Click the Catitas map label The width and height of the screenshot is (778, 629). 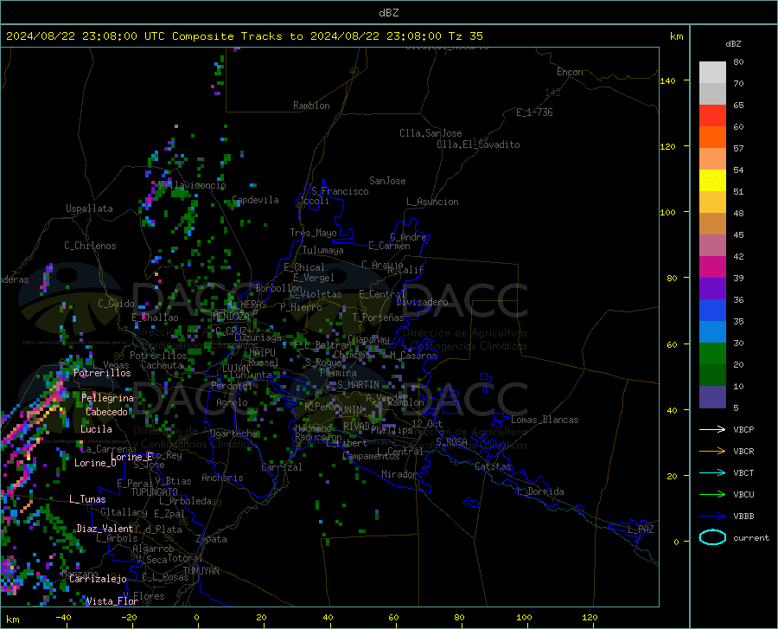(493, 466)
